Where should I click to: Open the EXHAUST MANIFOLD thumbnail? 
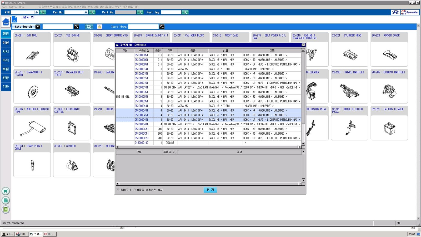tap(389, 91)
